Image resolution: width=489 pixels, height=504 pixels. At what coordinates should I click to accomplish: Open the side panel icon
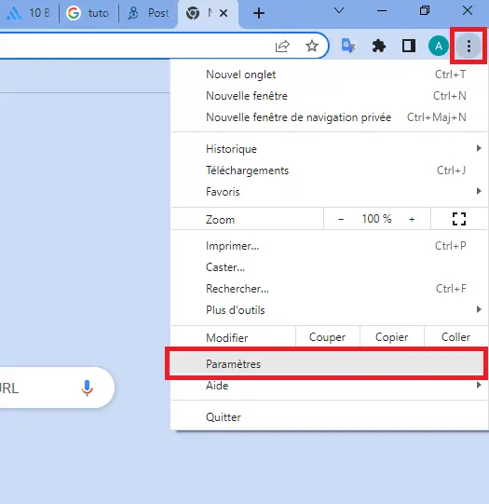pos(409,46)
